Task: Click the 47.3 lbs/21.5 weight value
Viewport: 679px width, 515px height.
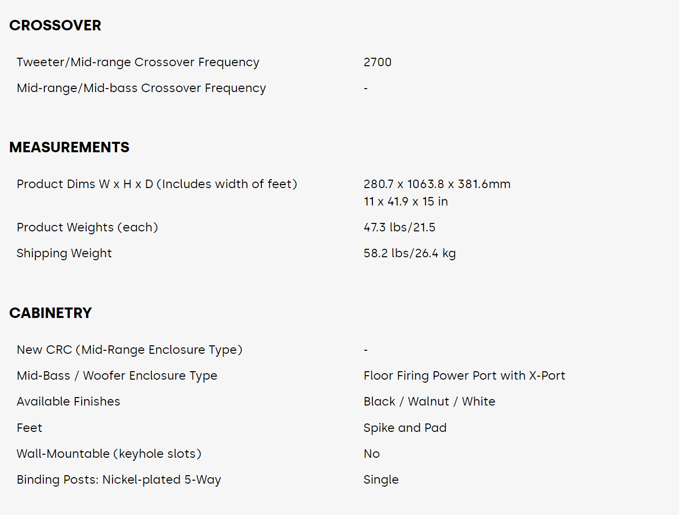Action: [399, 227]
